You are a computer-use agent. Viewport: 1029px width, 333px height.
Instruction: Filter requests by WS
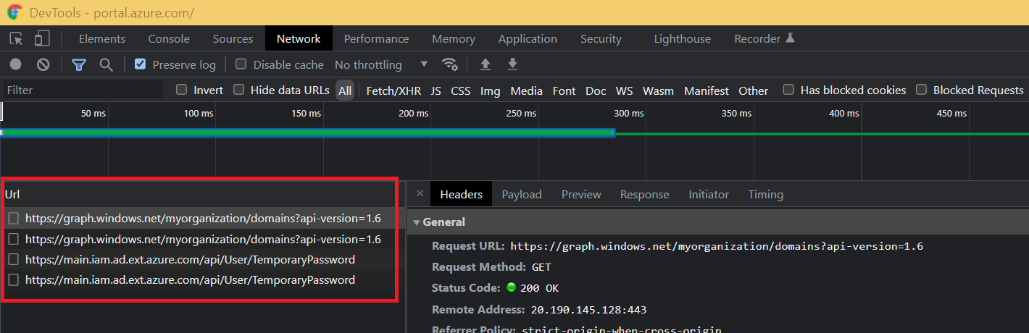click(x=624, y=90)
